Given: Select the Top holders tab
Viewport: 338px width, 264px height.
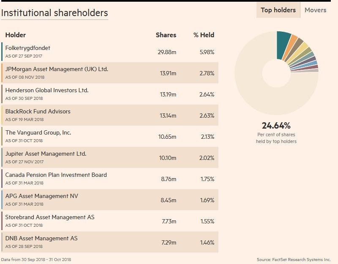Looking at the screenshot, I should (278, 10).
